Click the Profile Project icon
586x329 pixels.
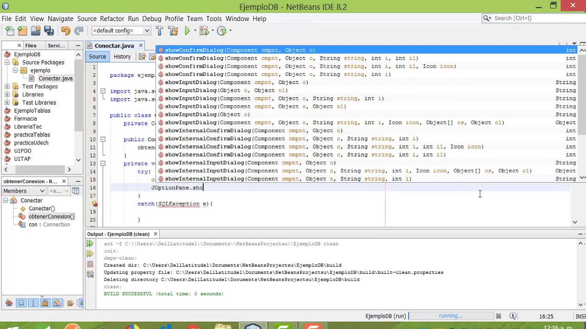222,31
